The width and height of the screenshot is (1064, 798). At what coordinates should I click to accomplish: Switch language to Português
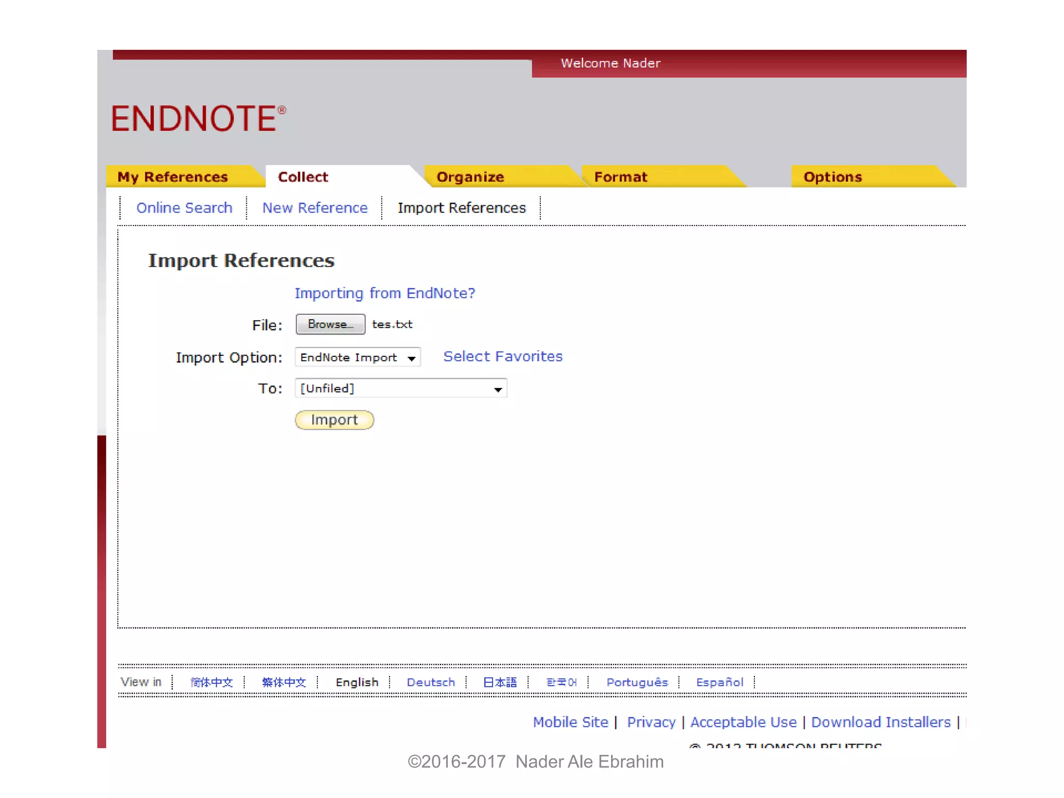tap(637, 682)
